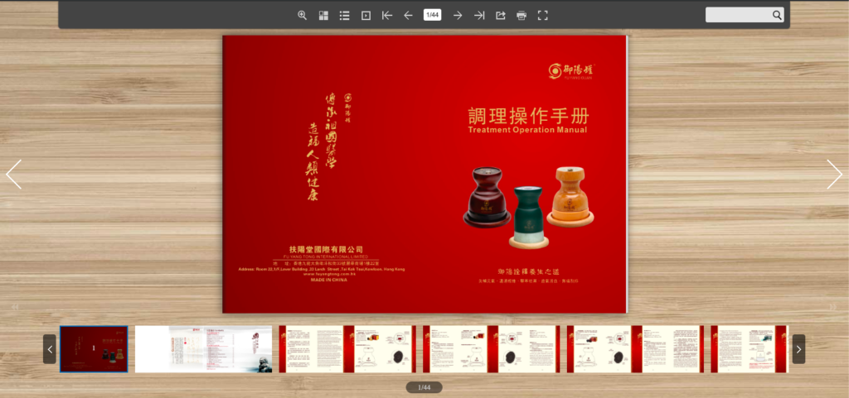Click the three cupping devices image
Image resolution: width=849 pixels, height=398 pixels.
528,208
